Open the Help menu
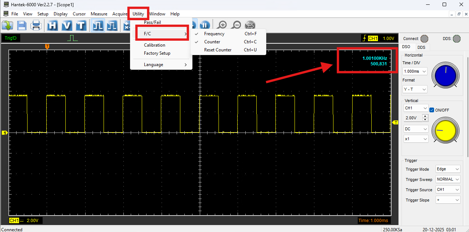Screen dimensions: 469x232 [x=175, y=14]
